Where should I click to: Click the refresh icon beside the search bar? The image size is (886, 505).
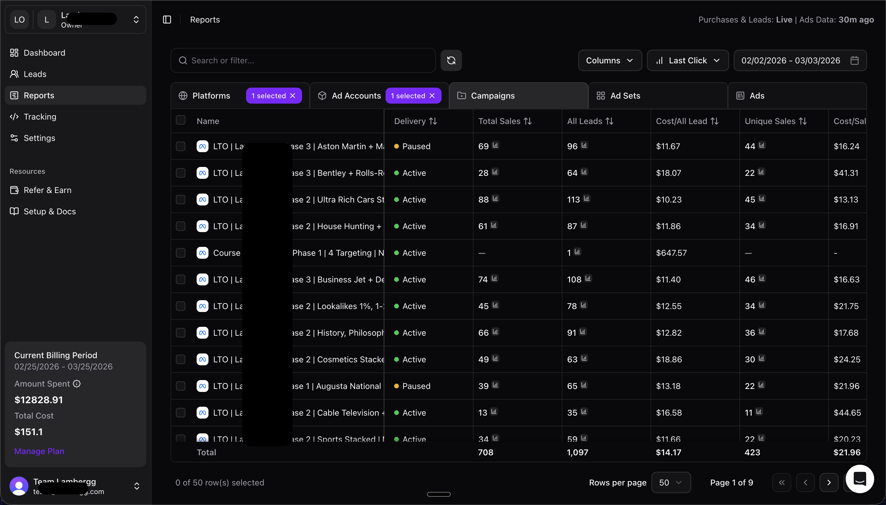(451, 60)
